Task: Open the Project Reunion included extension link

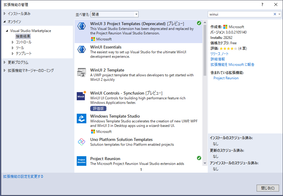Action: point(226,78)
